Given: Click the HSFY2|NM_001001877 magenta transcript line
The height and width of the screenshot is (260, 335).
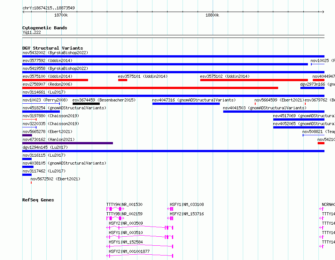Looking at the screenshot, I should point(140,256).
